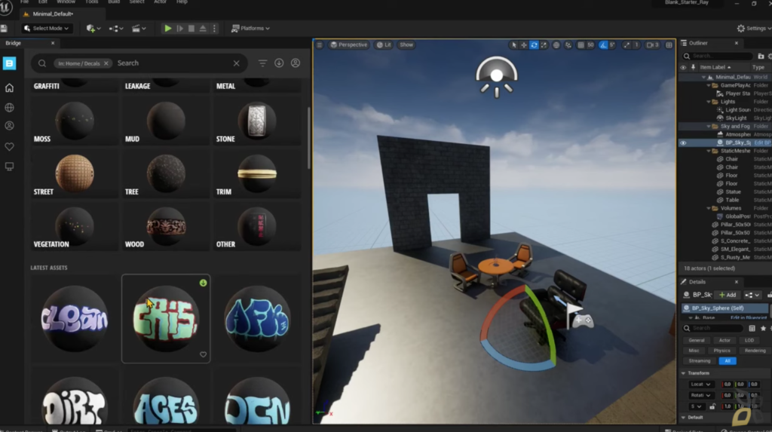This screenshot has width=772, height=432.
Task: Click the Add component button in Details
Action: [728, 295]
